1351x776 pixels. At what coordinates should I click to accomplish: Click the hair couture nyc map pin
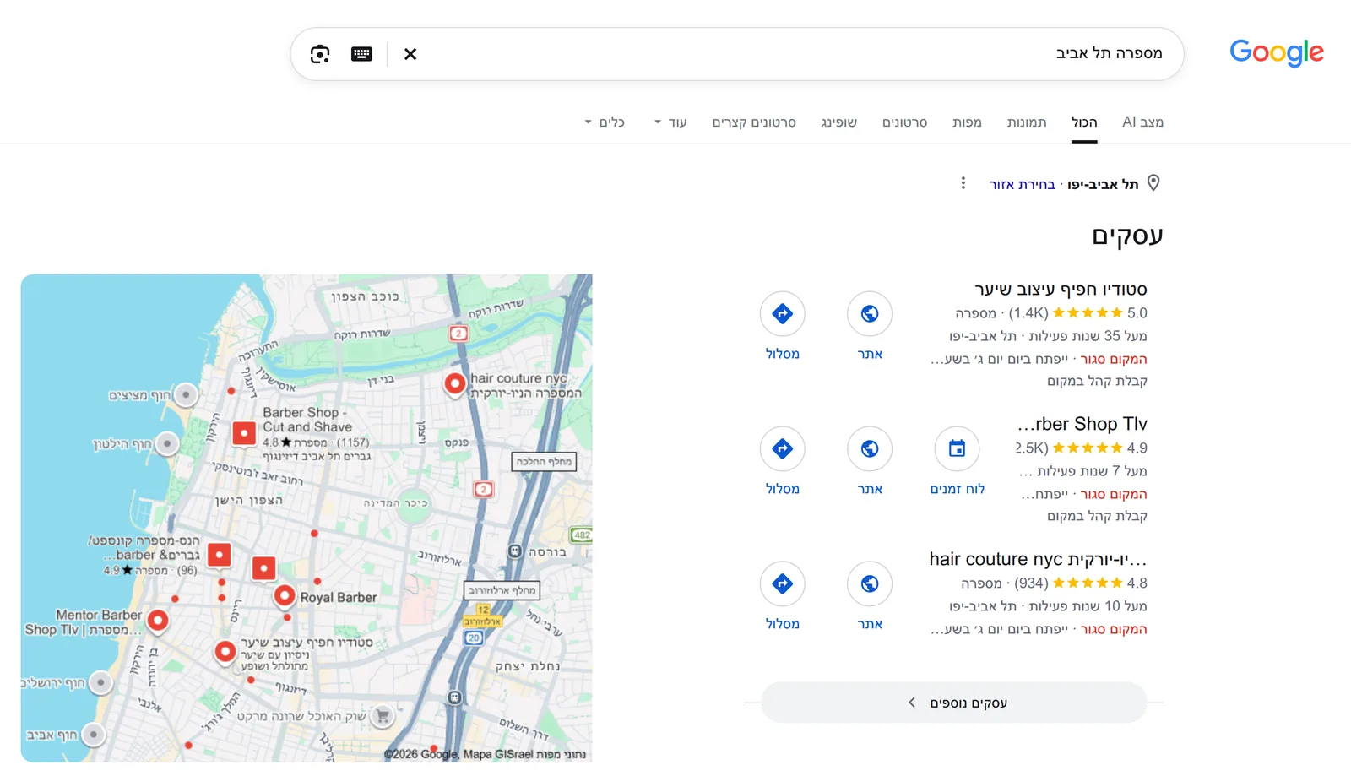(455, 383)
